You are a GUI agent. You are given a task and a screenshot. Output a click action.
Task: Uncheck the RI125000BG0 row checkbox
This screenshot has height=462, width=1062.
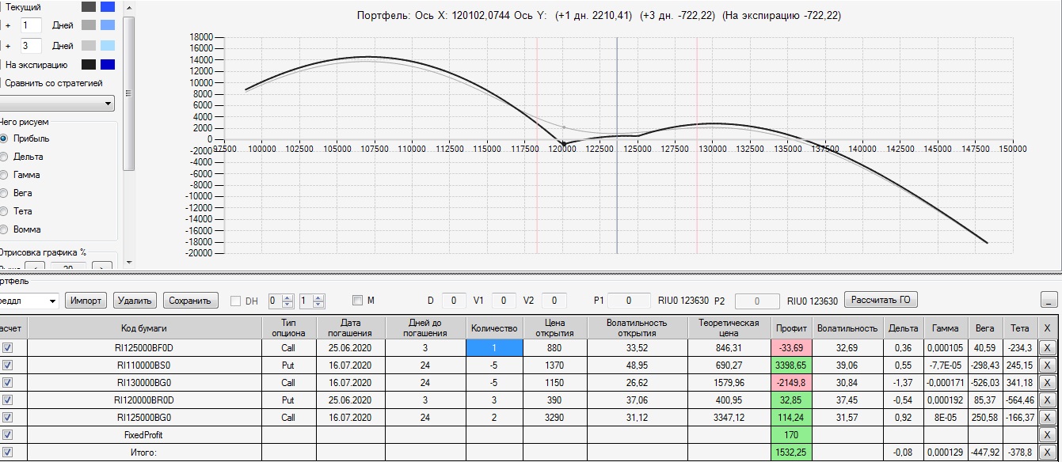(8, 417)
